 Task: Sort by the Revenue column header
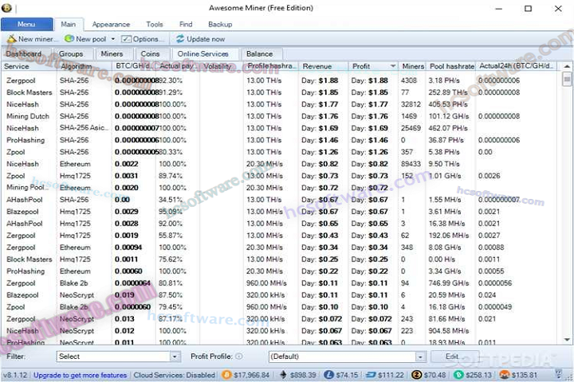(323, 66)
